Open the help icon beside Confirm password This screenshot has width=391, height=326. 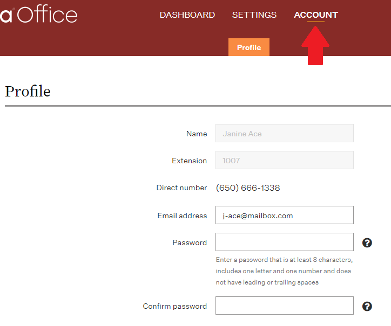(x=367, y=307)
